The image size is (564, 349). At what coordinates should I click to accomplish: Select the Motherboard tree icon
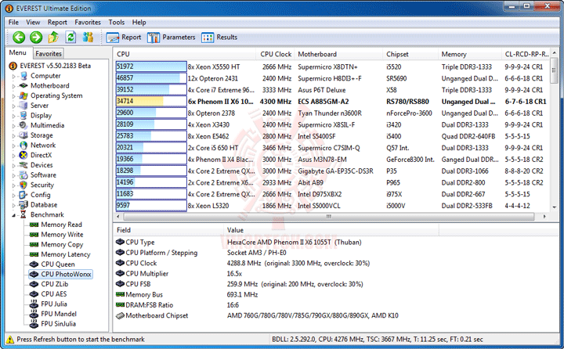point(23,85)
